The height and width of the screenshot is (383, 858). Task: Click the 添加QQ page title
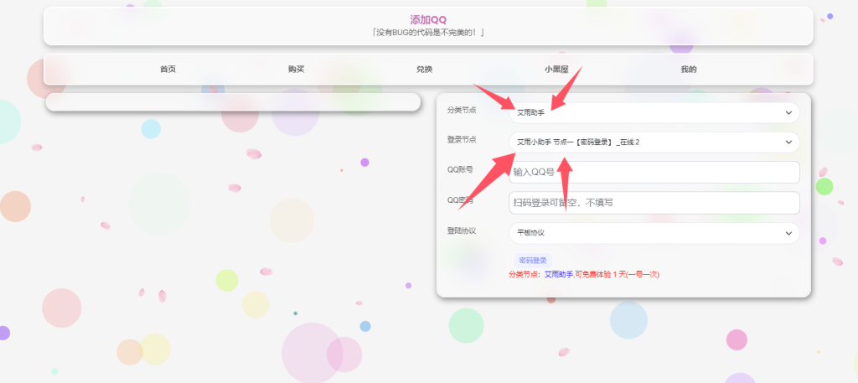pyautogui.click(x=428, y=20)
